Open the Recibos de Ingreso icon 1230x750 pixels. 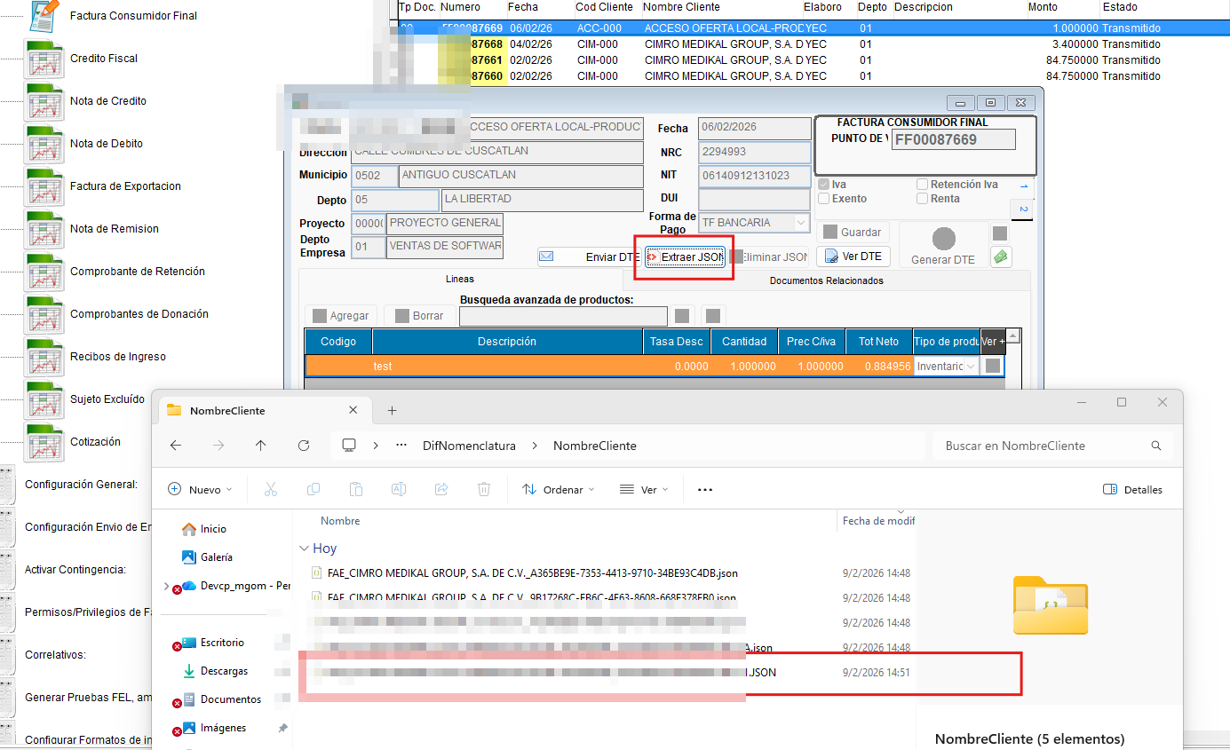44,357
